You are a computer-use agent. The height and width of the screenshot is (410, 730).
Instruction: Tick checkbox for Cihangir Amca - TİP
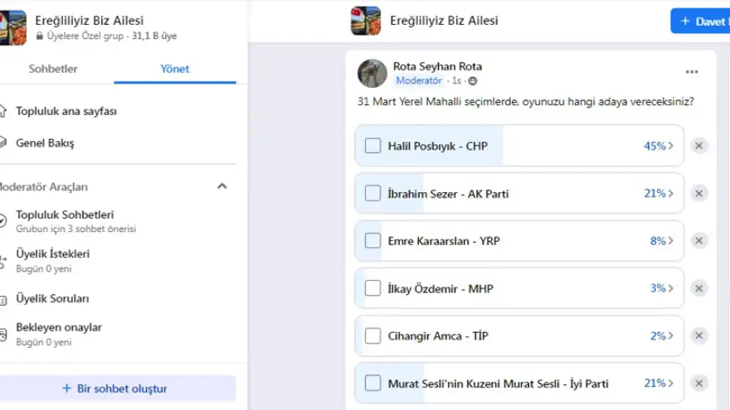[x=372, y=335]
